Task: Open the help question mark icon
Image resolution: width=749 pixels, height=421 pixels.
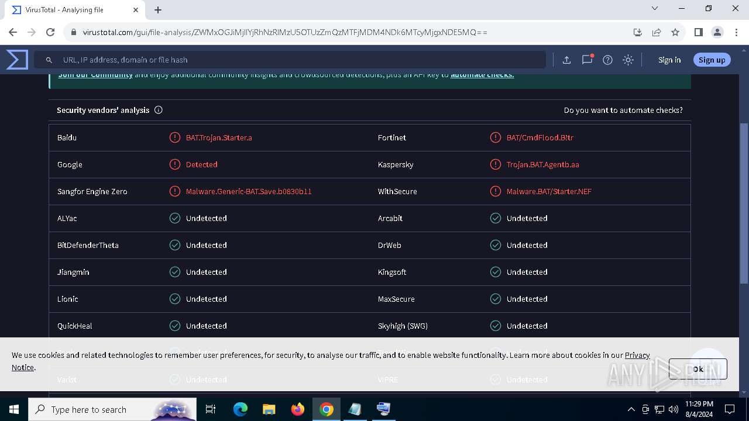Action: [607, 60]
